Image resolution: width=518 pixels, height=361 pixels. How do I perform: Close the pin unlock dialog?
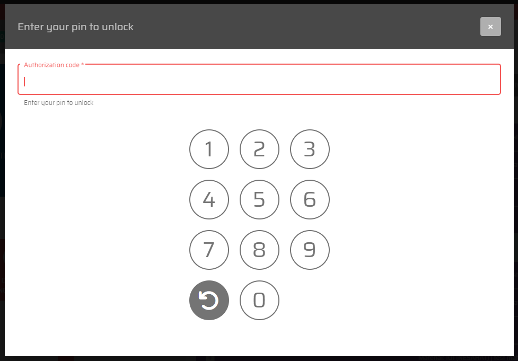pyautogui.click(x=490, y=27)
